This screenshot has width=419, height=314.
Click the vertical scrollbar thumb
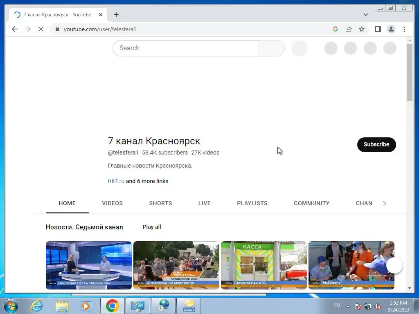(x=410, y=72)
